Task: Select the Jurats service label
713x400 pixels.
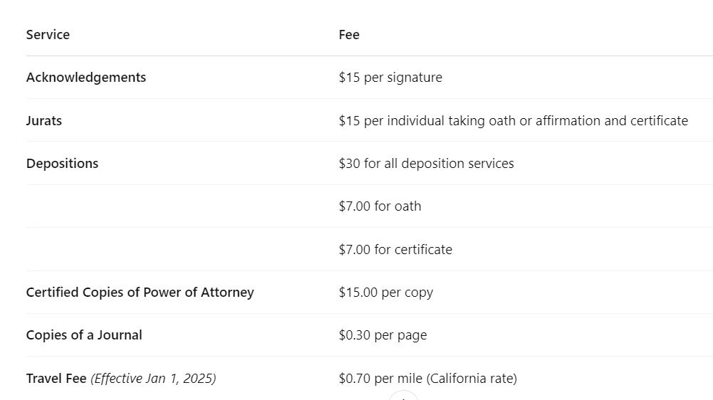Action: [44, 121]
